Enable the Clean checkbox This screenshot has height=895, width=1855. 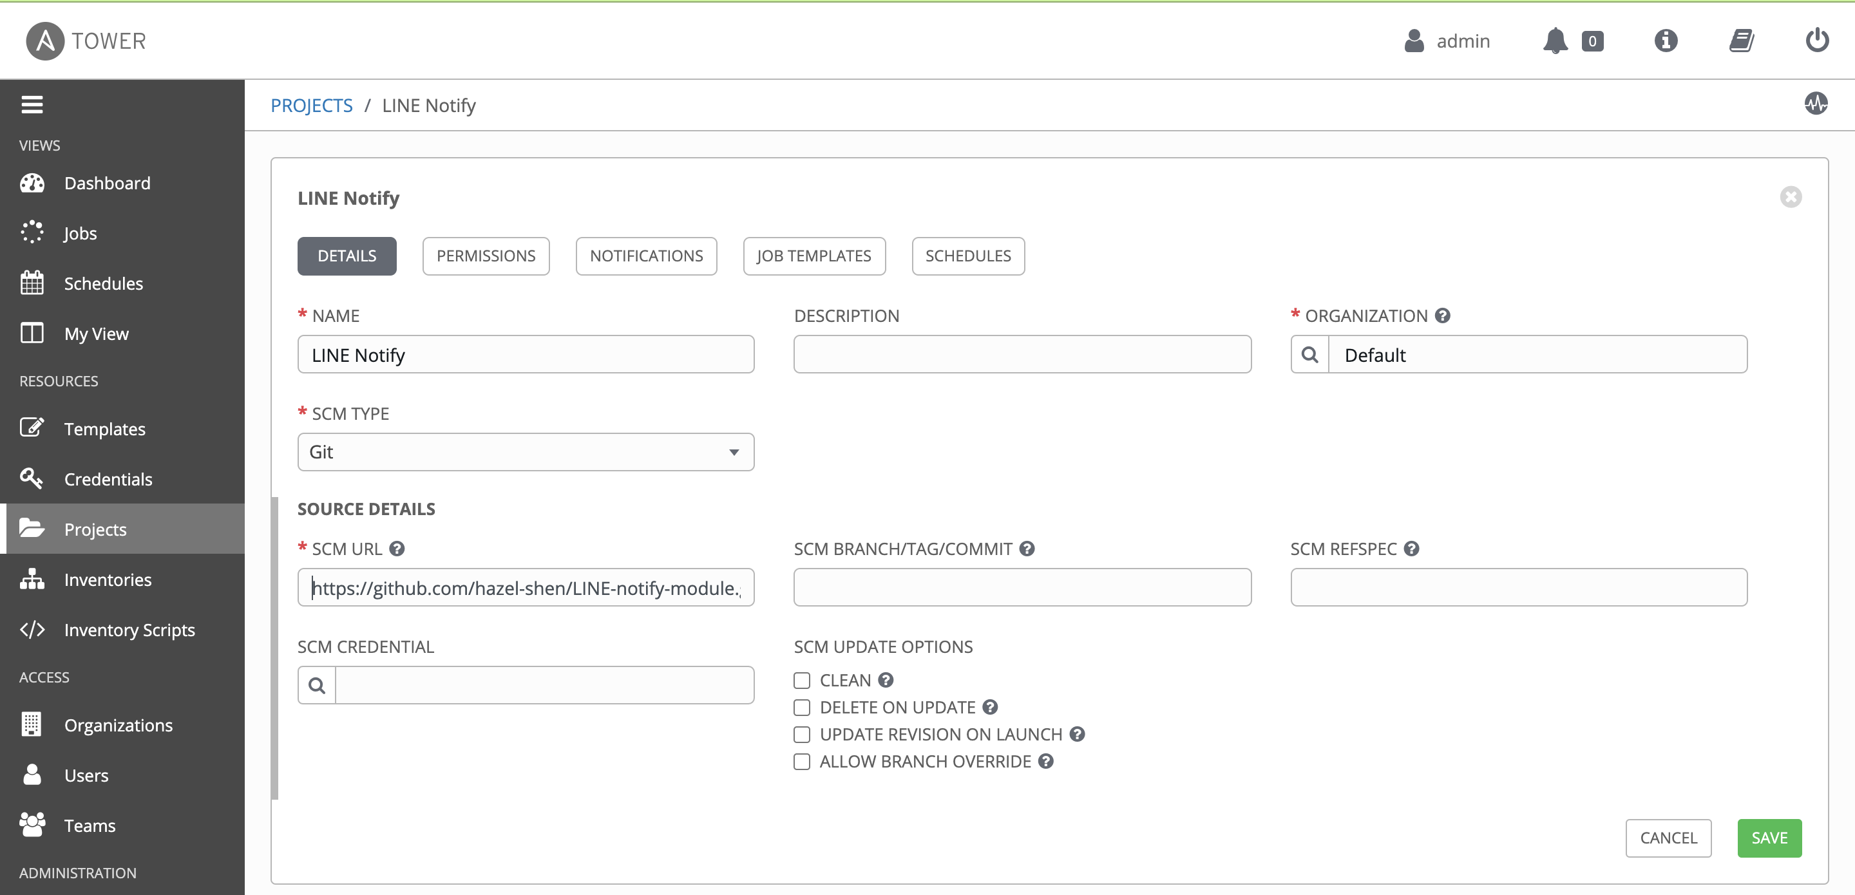click(x=801, y=681)
